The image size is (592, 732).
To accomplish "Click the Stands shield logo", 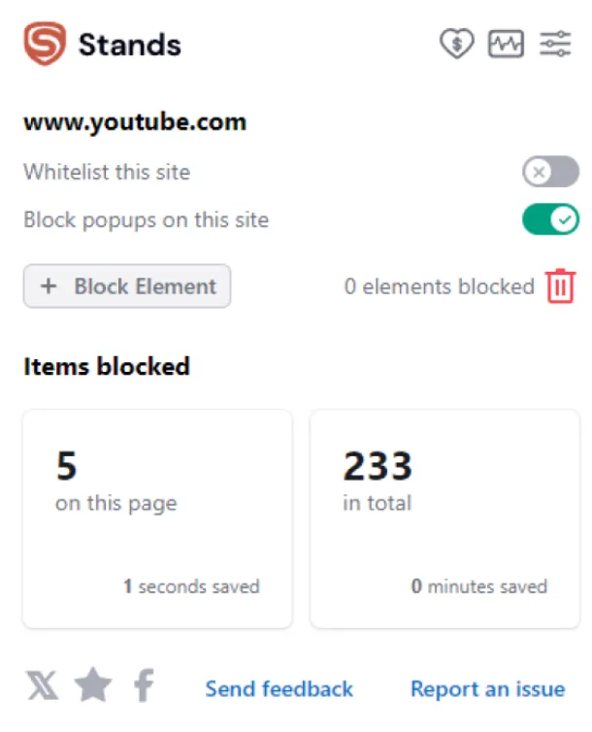I will (44, 45).
